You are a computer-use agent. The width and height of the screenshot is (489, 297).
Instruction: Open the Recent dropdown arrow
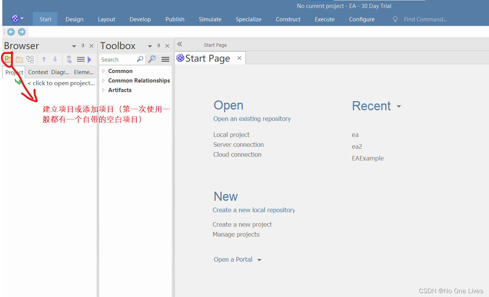[399, 106]
